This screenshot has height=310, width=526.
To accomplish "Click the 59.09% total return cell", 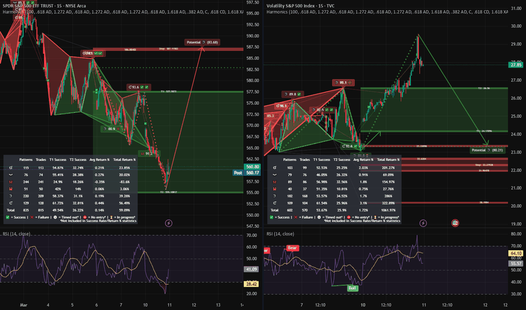I will pyautogui.click(x=125, y=210).
